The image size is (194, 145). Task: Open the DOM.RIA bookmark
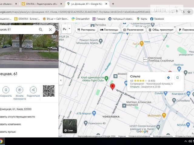pyautogui.click(x=27, y=19)
